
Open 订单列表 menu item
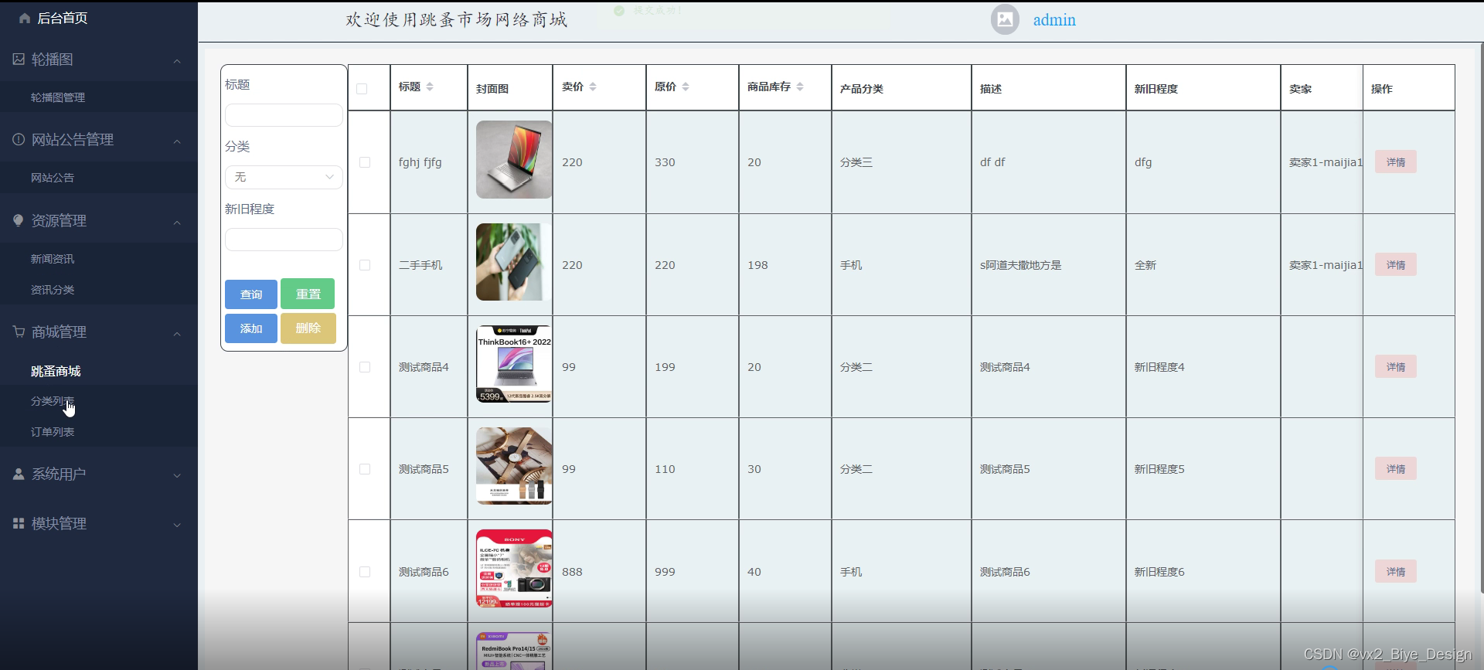pyautogui.click(x=53, y=432)
